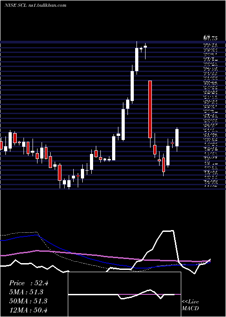
Task: Click the NYSE SCL ns1.bullkhan.com title text
Action: tap(35, 5)
